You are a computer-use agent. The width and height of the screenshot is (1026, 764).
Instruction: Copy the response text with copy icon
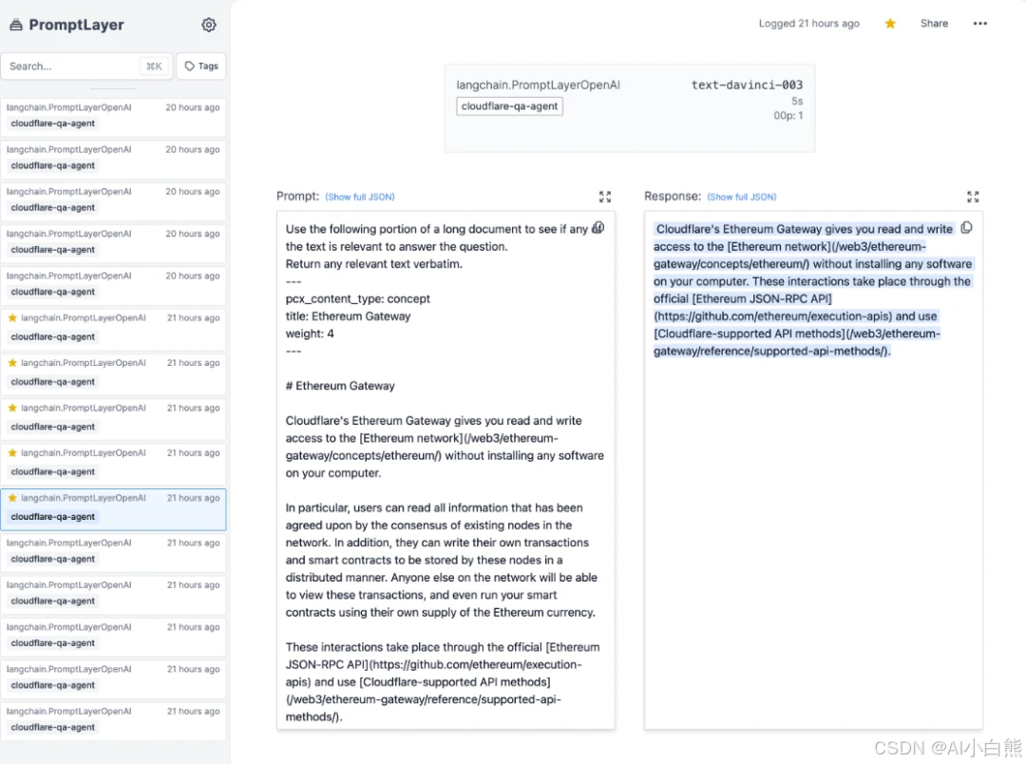[x=966, y=228]
